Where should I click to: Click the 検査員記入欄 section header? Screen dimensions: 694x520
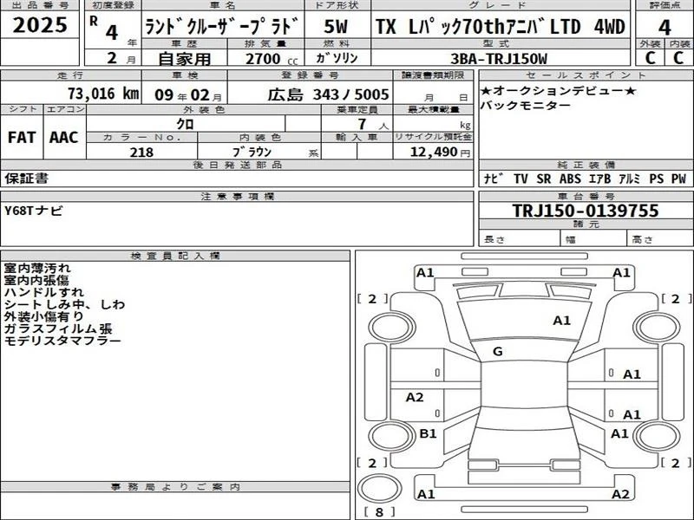[176, 256]
